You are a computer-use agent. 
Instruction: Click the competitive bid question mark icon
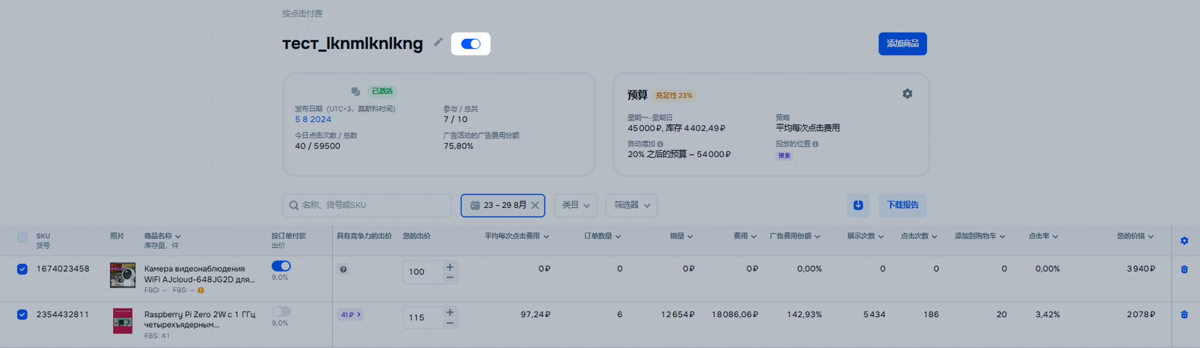pos(343,270)
